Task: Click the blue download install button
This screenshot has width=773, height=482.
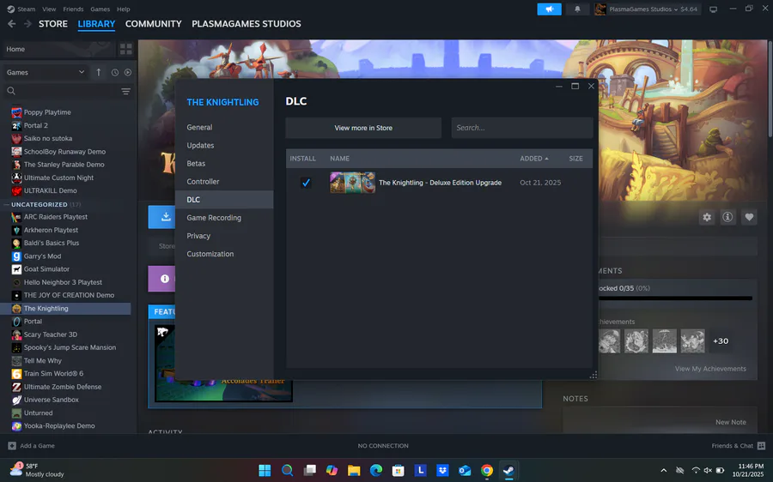Action: click(161, 217)
